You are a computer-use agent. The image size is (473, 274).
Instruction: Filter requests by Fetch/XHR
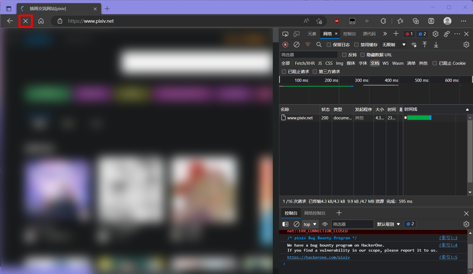(x=305, y=63)
